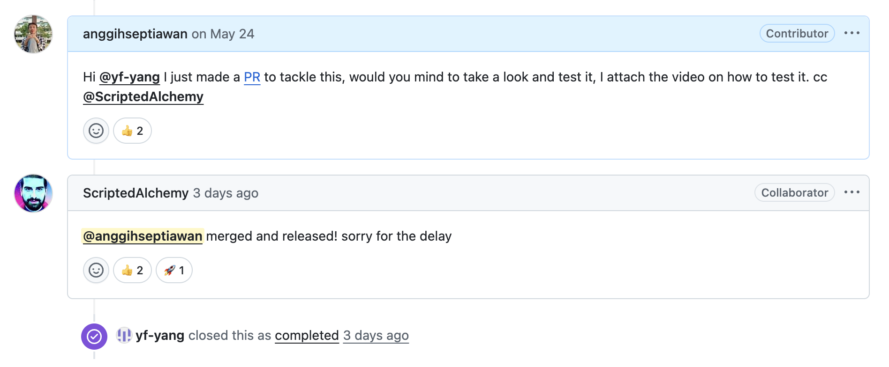Image resolution: width=889 pixels, height=367 pixels.
Task: Click the "on May 24" comment timestamp
Action: 223,34
